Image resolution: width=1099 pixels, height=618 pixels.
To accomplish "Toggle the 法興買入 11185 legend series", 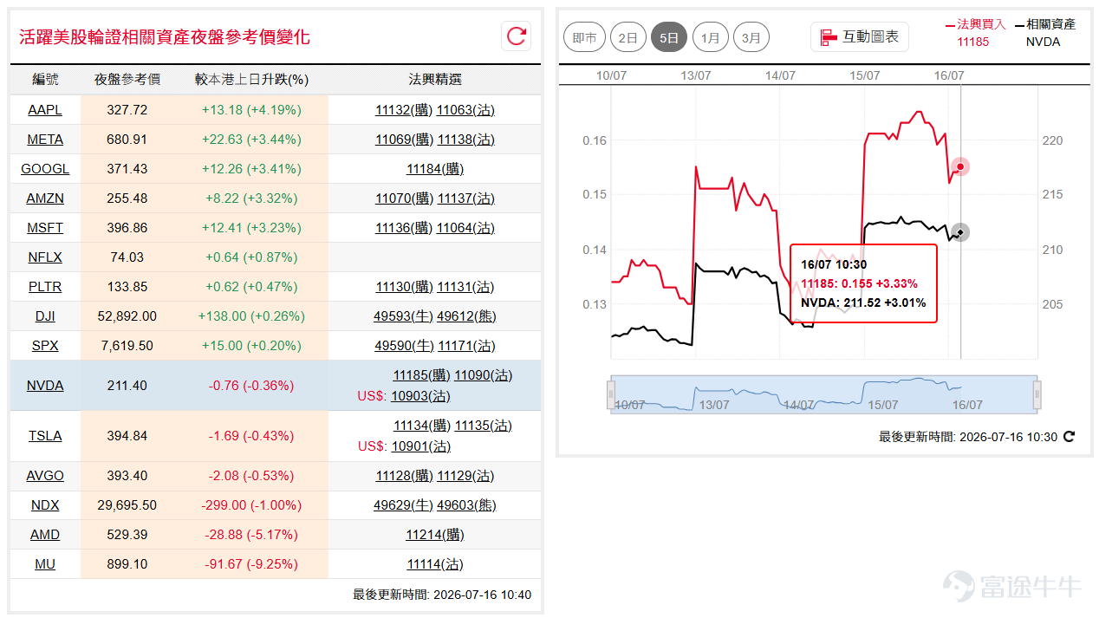I will point(974,33).
